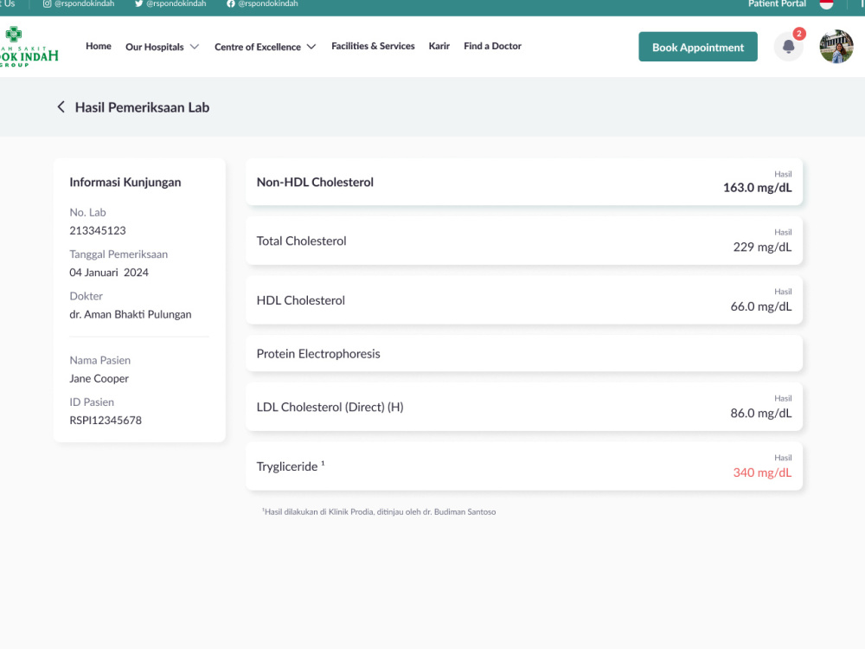865x649 pixels.
Task: Click the 340 mg/dL triglyceride value
Action: tap(762, 472)
